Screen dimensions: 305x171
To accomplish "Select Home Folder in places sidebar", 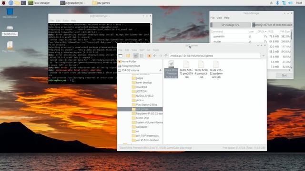I will (140, 61).
